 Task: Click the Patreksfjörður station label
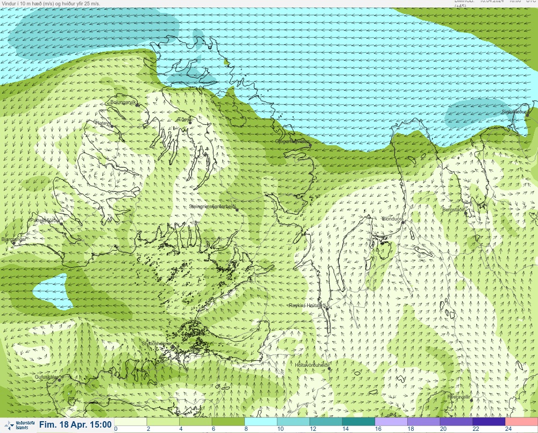[x=46, y=221]
